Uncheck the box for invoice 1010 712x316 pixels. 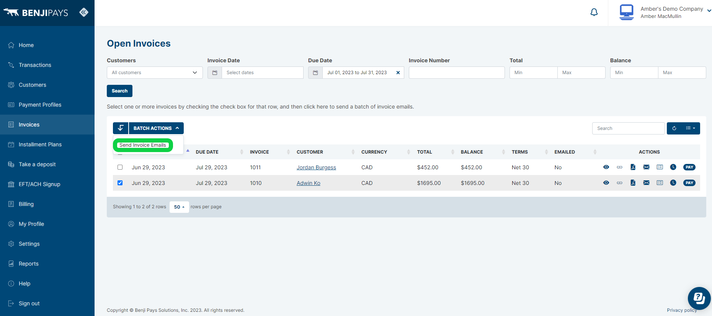120,183
